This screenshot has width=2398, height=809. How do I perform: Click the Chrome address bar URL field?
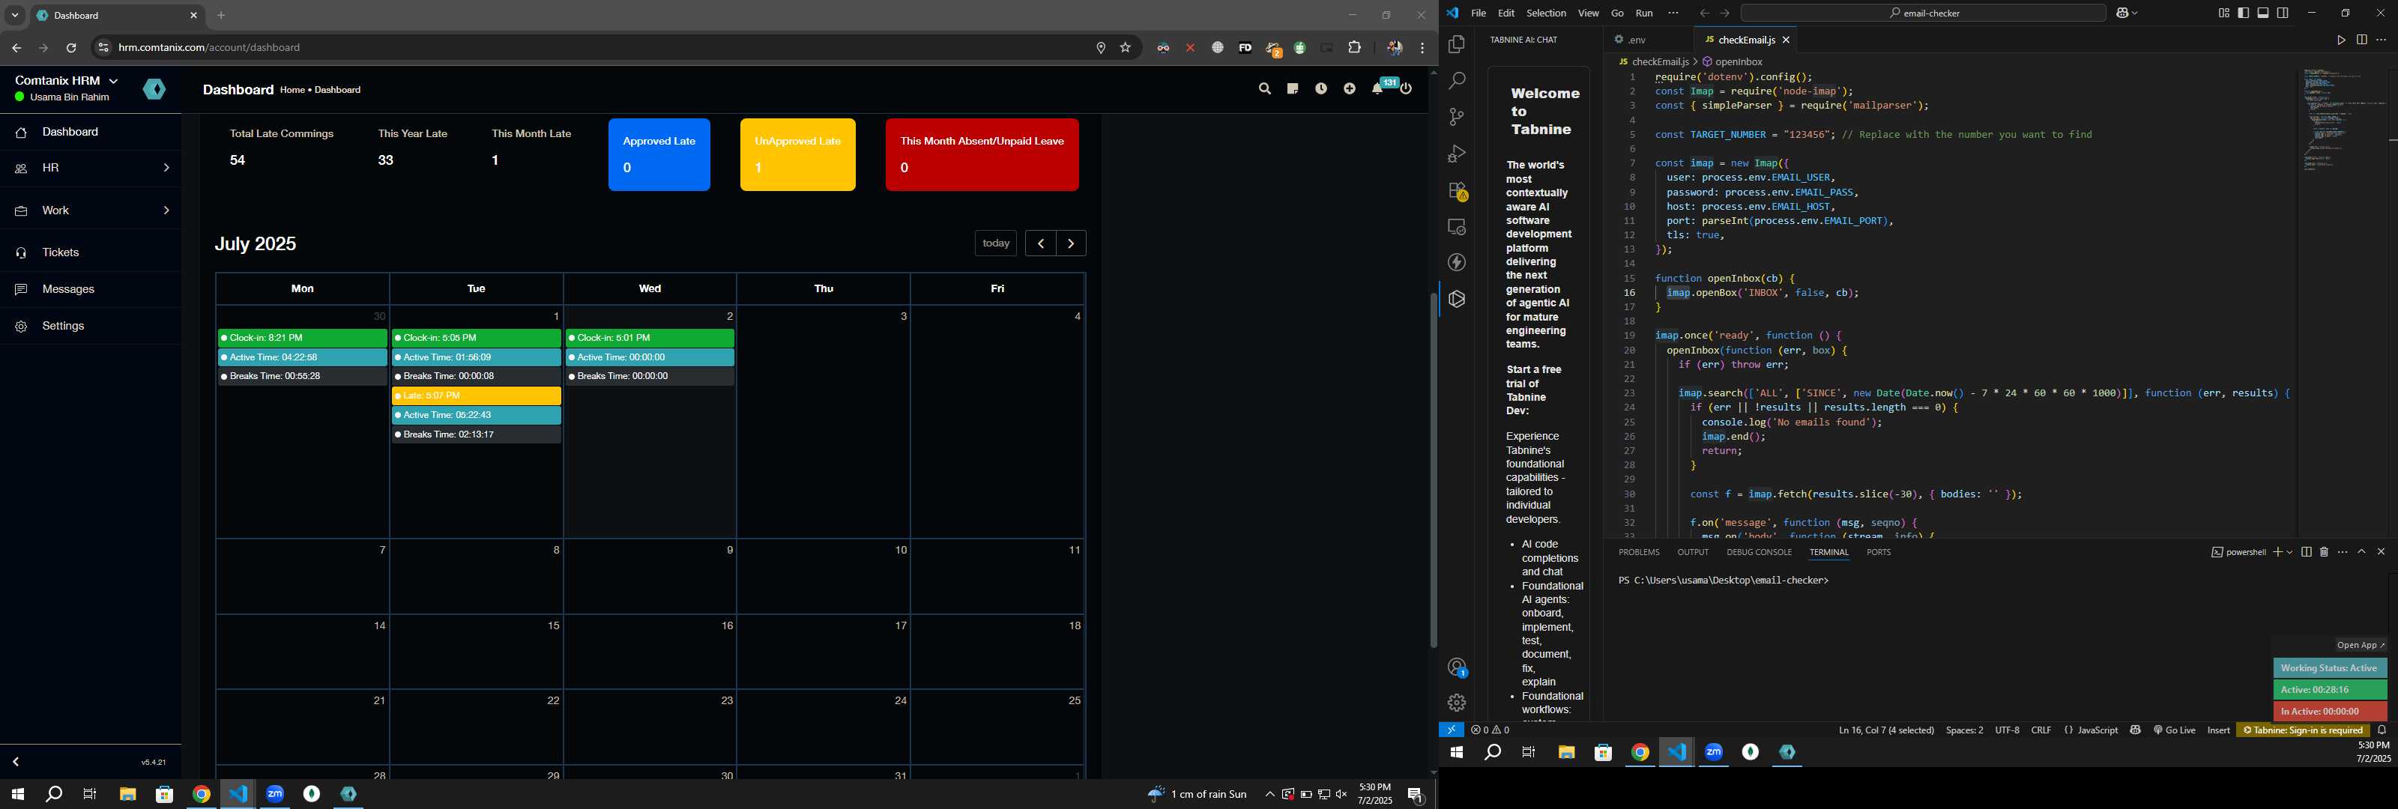tap(596, 47)
